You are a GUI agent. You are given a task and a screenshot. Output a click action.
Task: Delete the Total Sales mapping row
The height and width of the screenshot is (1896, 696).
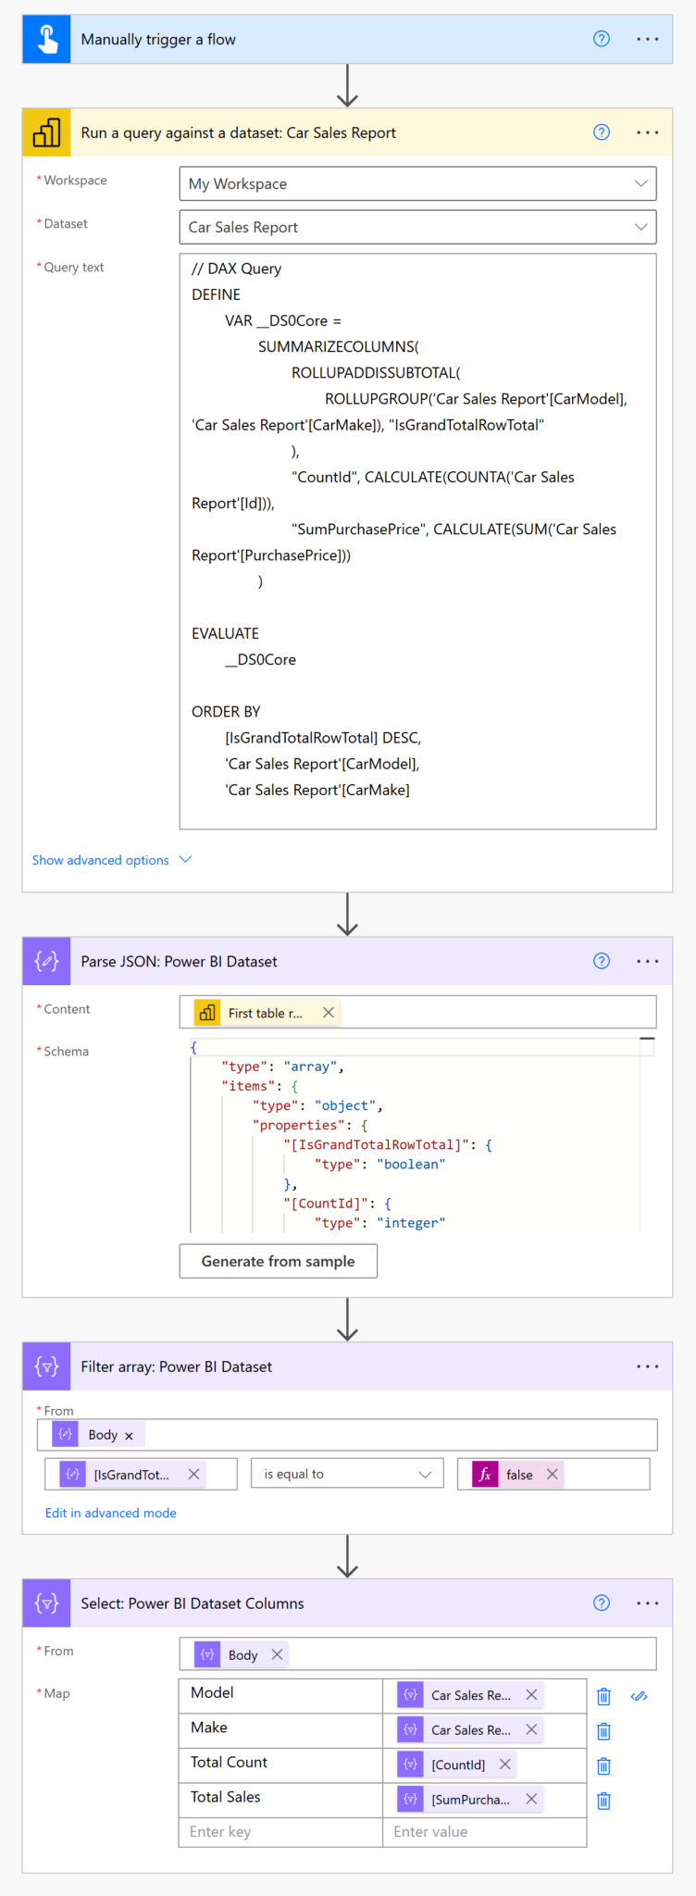tap(603, 1801)
